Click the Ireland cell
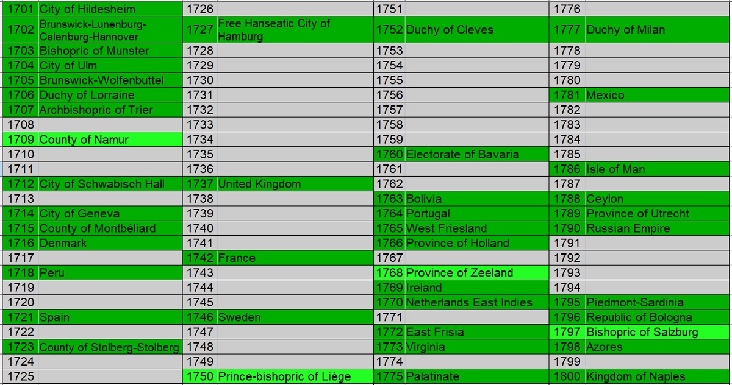 tap(476, 288)
